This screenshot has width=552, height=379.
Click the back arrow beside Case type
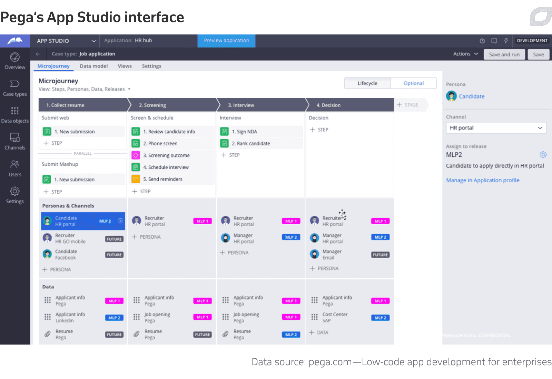tap(38, 54)
